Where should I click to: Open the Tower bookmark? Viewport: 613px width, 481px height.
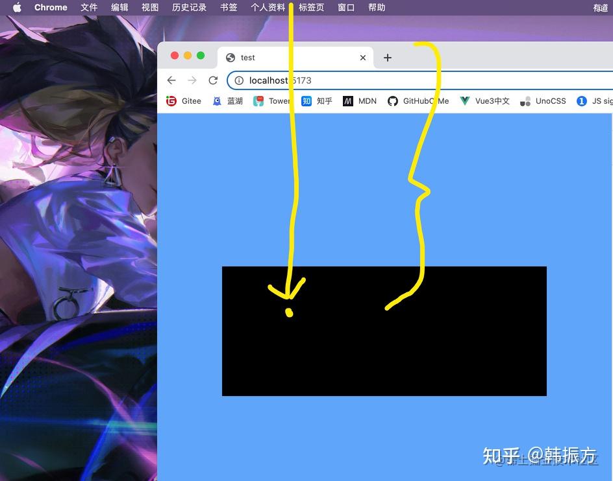pos(271,101)
